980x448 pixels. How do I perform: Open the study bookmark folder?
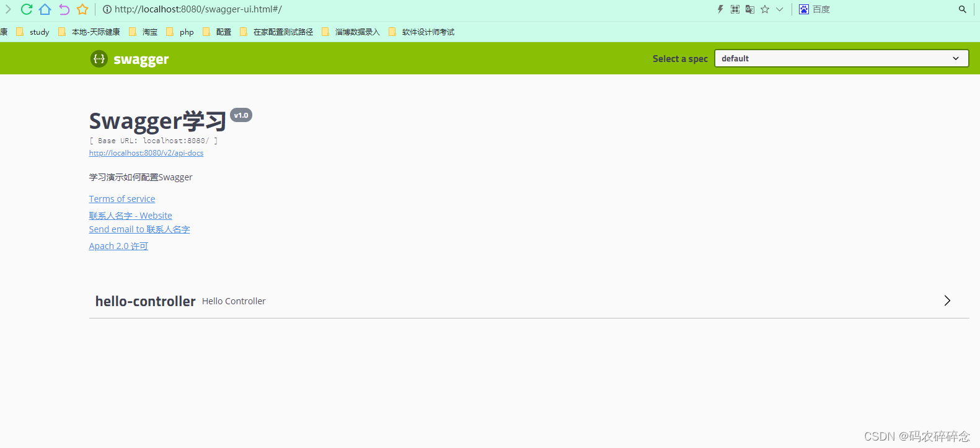click(33, 32)
